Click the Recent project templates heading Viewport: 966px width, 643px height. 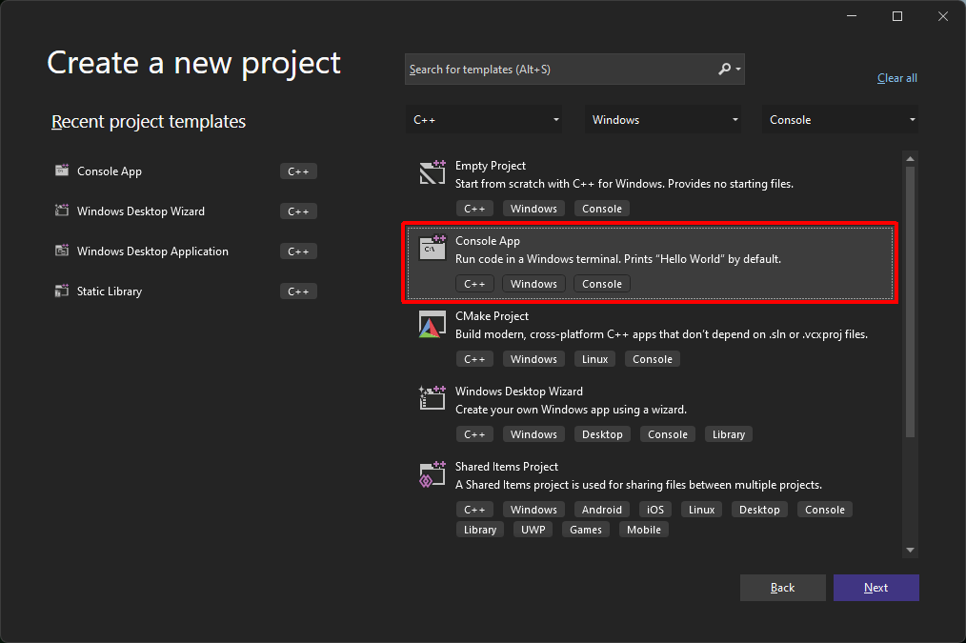click(149, 121)
